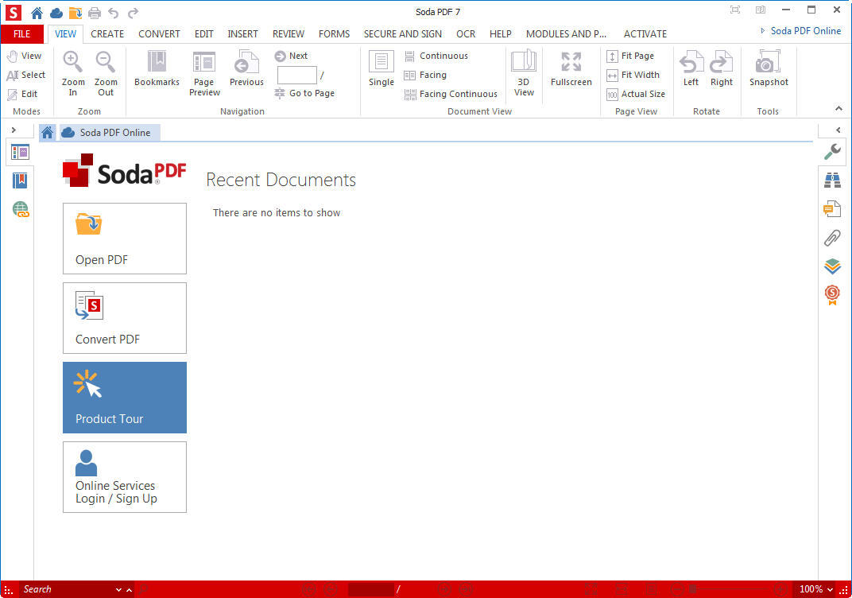Image resolution: width=852 pixels, height=598 pixels.
Task: Open the Tools panel on the right sidebar
Action: tap(832, 151)
